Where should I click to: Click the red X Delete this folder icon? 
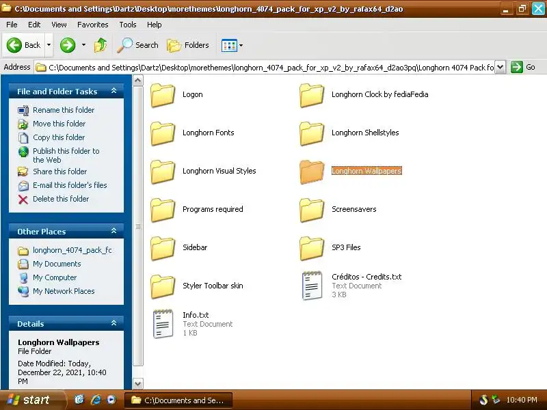[x=23, y=200]
